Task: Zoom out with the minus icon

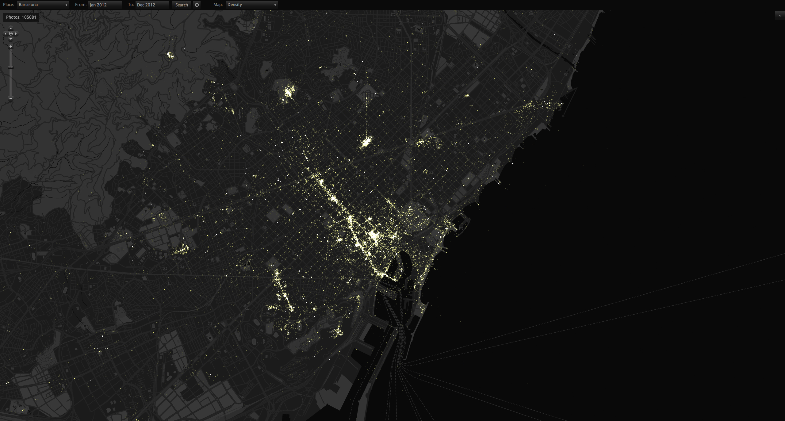Action: point(11,98)
